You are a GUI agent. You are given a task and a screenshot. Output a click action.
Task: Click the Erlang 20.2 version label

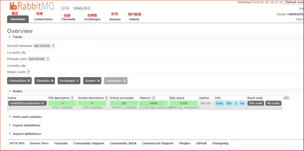82,8
